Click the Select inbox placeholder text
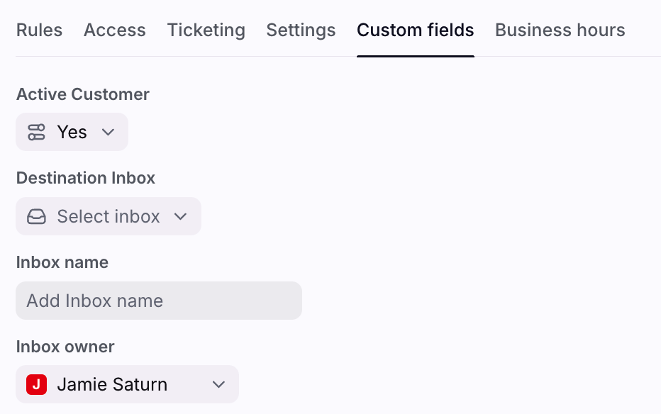Image resolution: width=661 pixels, height=414 pixels. coord(109,216)
